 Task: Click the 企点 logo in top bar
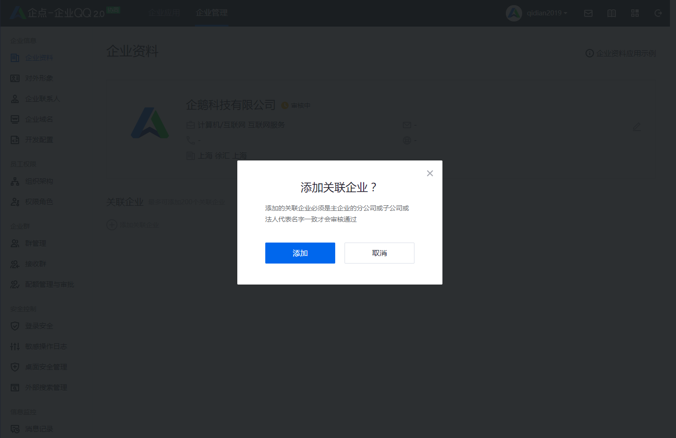[x=65, y=13]
